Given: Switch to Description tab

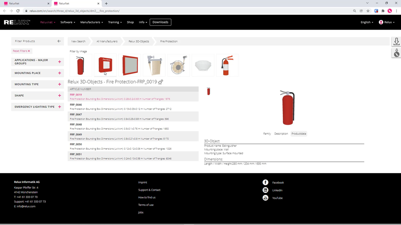Looking at the screenshot, I should pyautogui.click(x=281, y=134).
